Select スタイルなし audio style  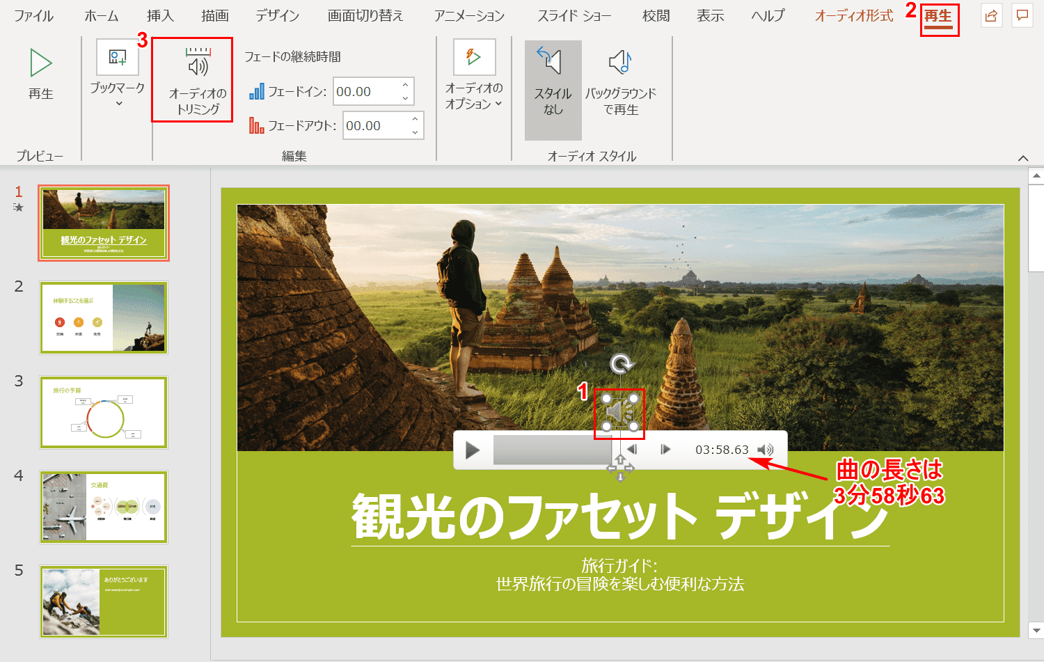tap(553, 90)
